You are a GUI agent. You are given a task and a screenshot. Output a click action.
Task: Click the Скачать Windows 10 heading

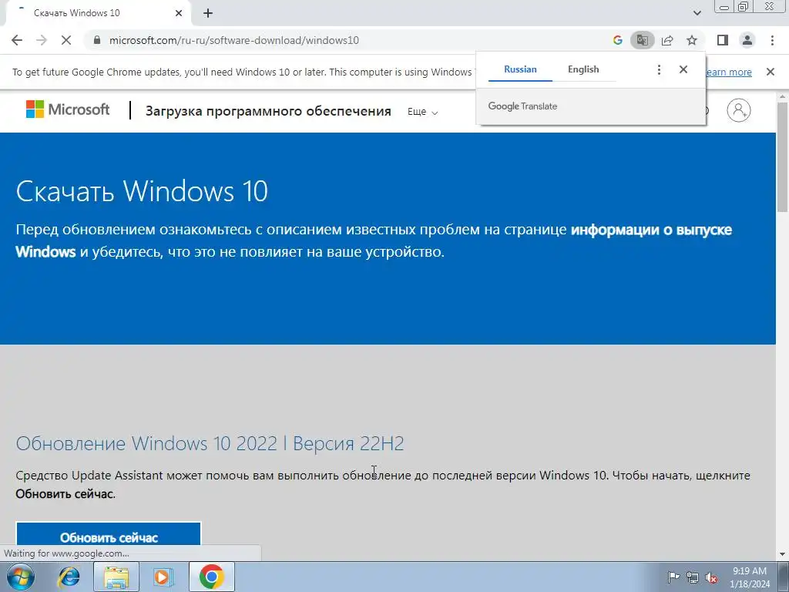[x=142, y=191]
